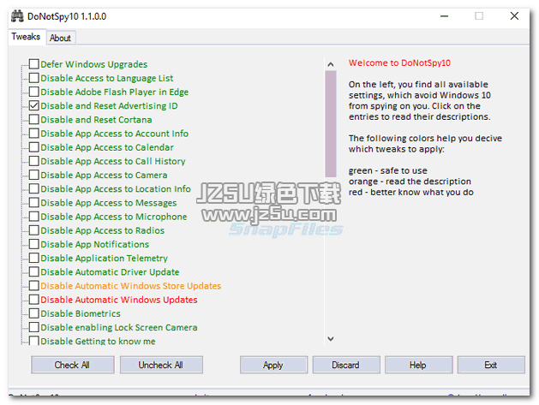This screenshot has height=405, width=539.
Task: Click Disable App Access to Microphone label
Action: (114, 217)
